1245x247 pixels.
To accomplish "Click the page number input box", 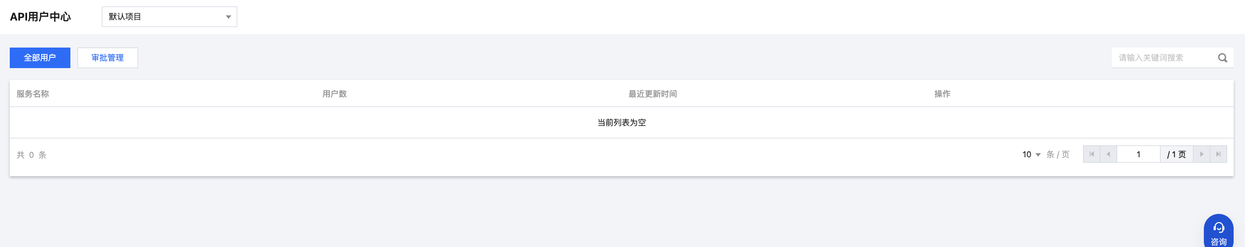I will point(1138,154).
